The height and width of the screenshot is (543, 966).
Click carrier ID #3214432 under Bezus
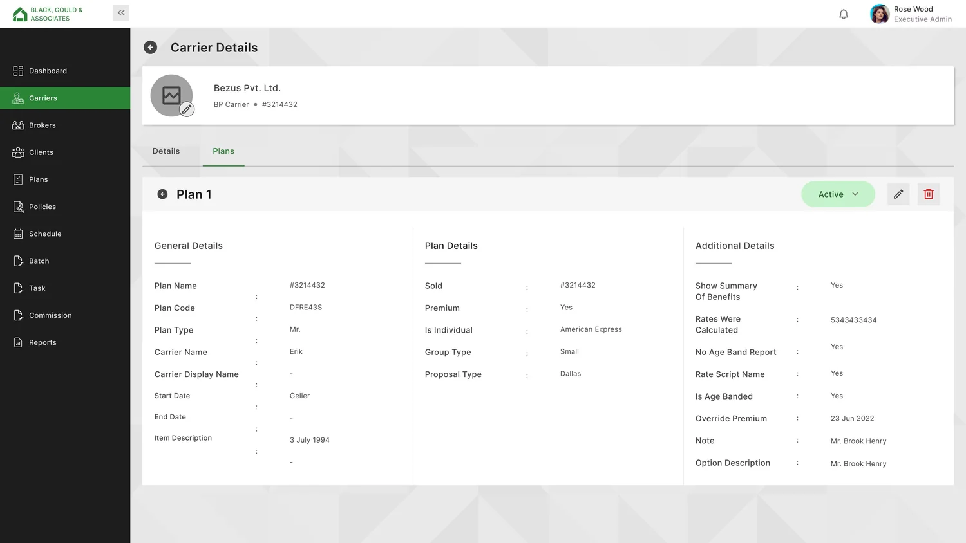click(x=279, y=104)
